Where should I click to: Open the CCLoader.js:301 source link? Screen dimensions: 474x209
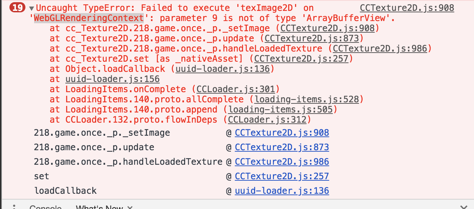tap(236, 89)
